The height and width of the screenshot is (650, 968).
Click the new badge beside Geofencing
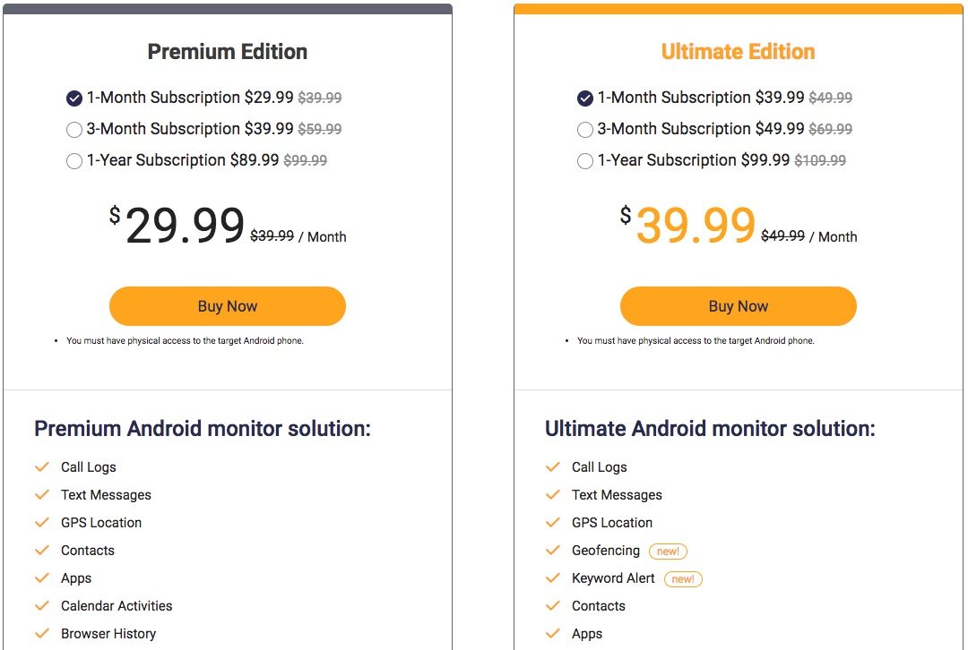pyautogui.click(x=668, y=552)
